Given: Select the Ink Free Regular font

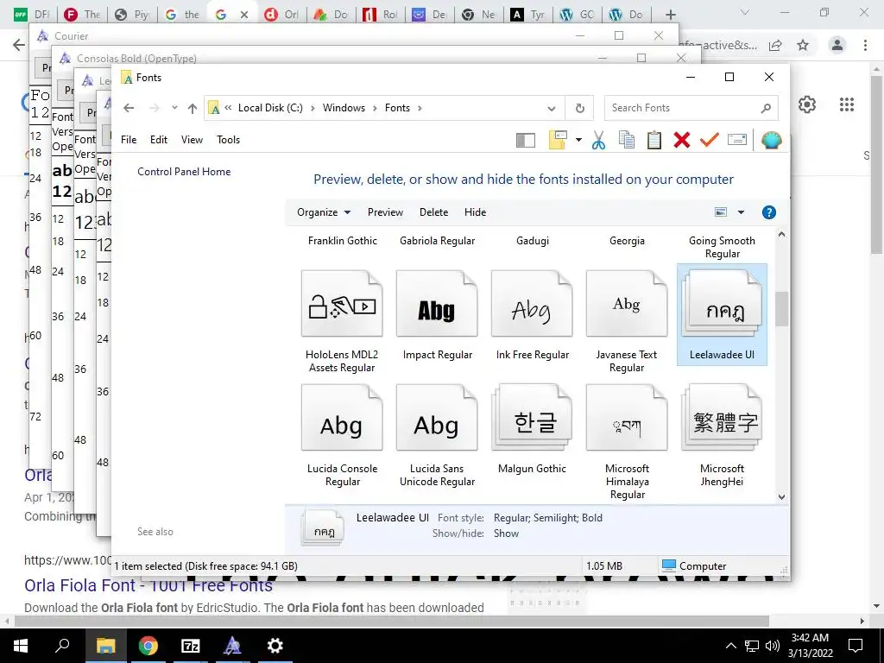Looking at the screenshot, I should point(532,316).
